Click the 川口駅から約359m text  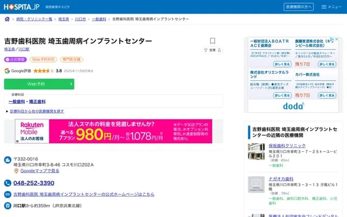[48, 206]
